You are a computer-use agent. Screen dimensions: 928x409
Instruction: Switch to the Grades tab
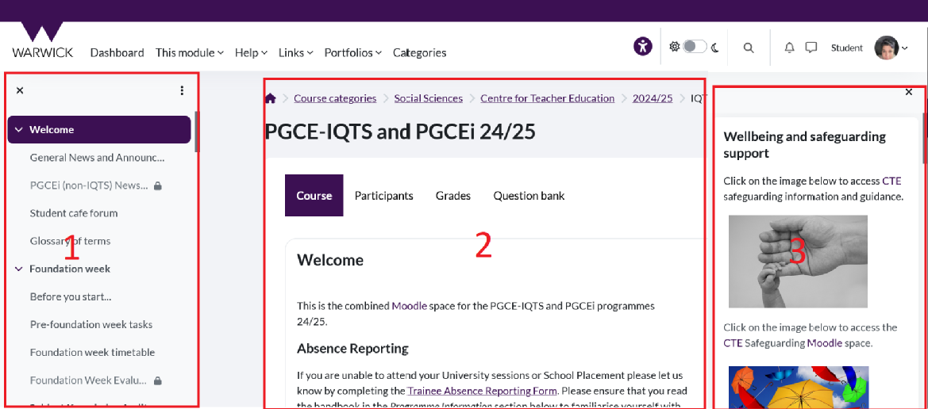coord(452,196)
